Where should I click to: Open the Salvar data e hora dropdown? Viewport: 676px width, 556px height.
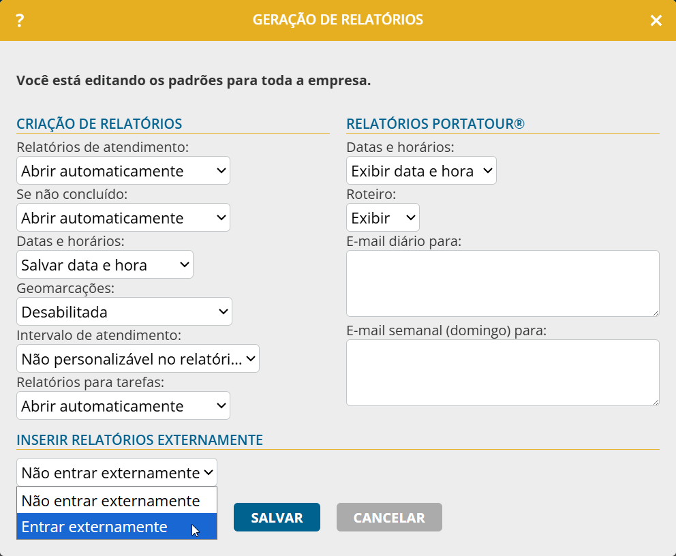(x=104, y=265)
